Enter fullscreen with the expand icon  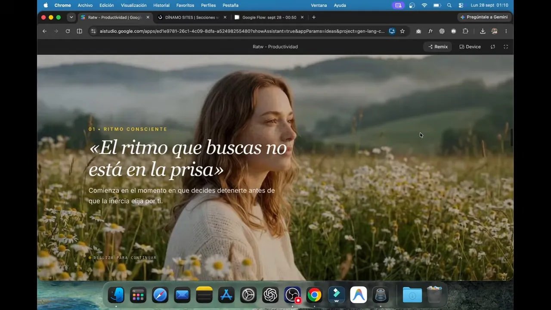[506, 46]
